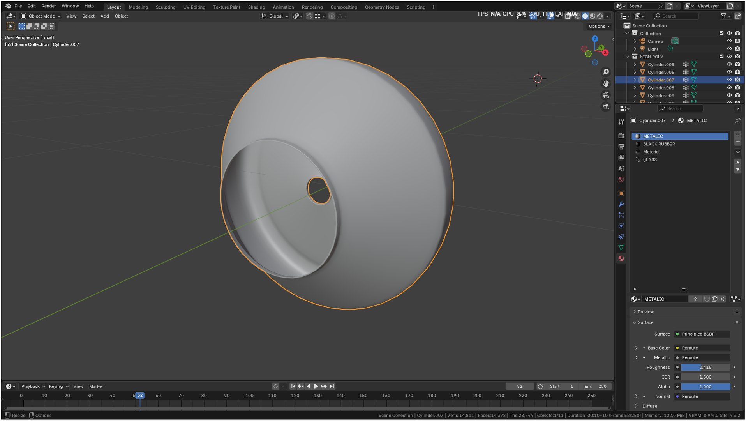Open the Object properties tab
Screen dimensions: 746x421
(x=621, y=193)
